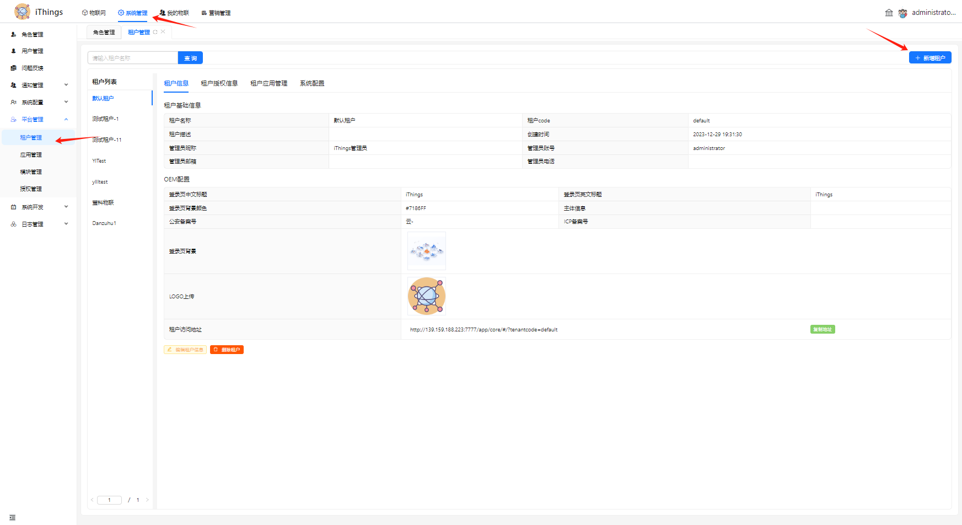Click the tenant name search input field

(133, 58)
